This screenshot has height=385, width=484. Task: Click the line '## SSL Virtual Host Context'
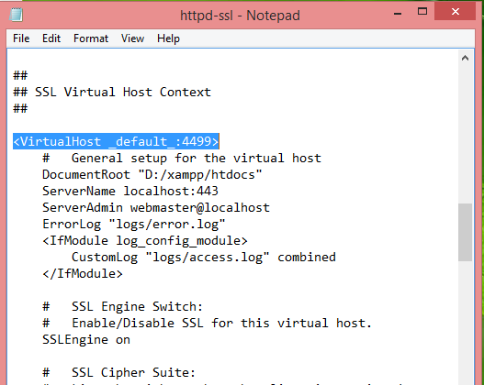tap(112, 92)
